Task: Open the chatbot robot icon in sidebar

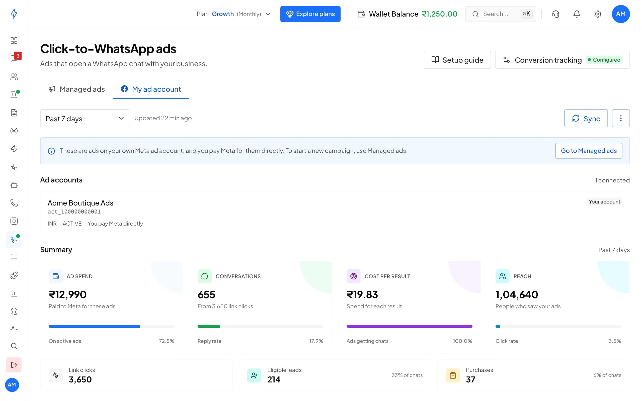Action: 14,185
